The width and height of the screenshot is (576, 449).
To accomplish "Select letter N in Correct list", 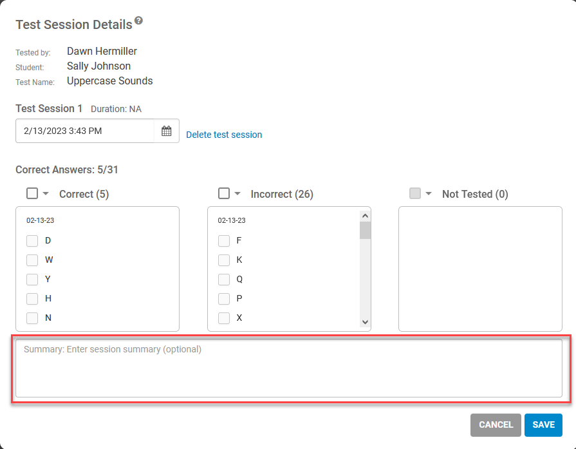I will [32, 318].
